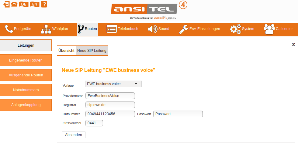The image size is (298, 147).
Task: Click the logout arrow icon
Action: point(6,4)
